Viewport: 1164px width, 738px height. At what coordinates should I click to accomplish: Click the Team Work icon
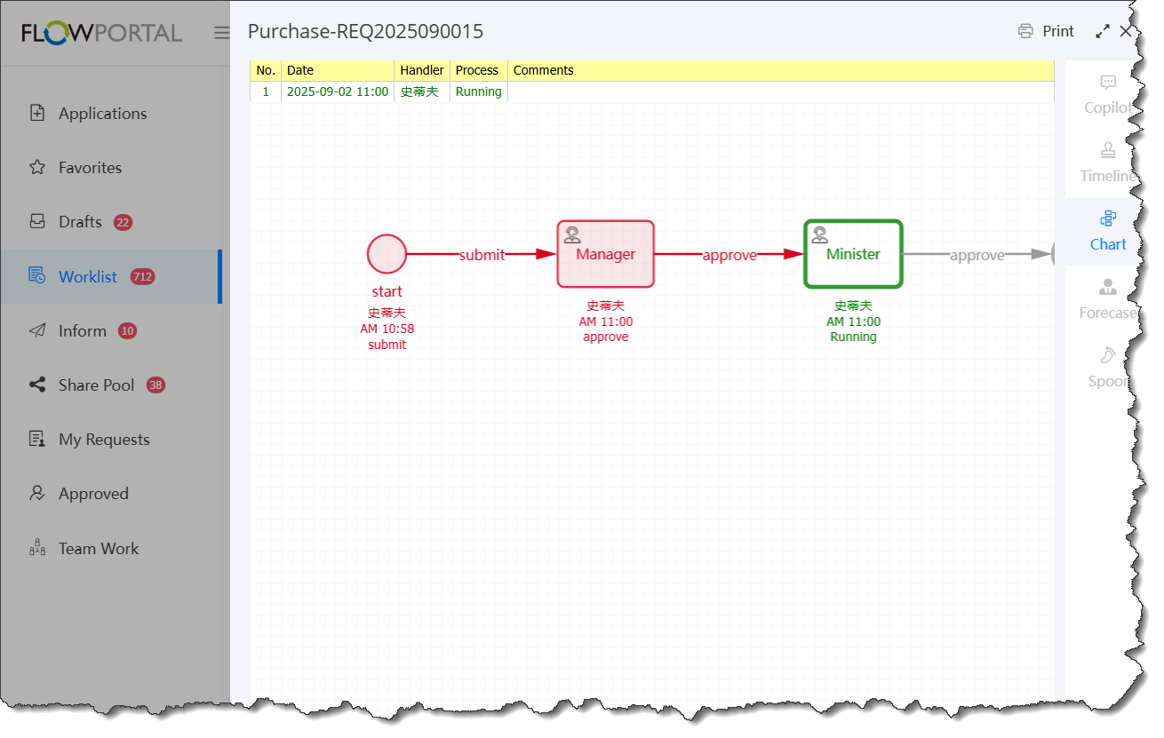click(x=37, y=548)
